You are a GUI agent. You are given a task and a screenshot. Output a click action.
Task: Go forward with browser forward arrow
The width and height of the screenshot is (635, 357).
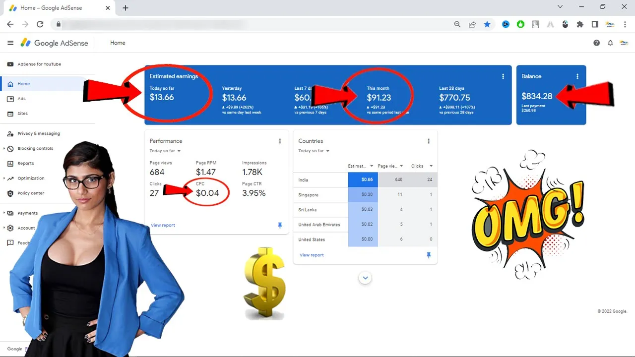coord(25,24)
